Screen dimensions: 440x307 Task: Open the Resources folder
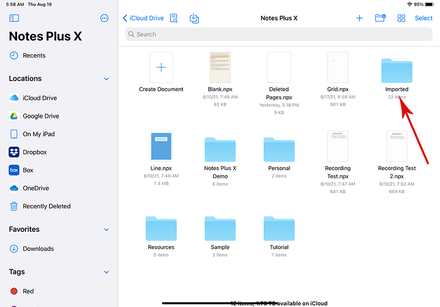pos(161,228)
